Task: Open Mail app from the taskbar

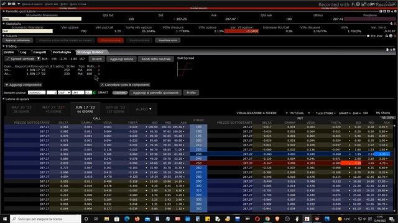Action: click(x=147, y=219)
